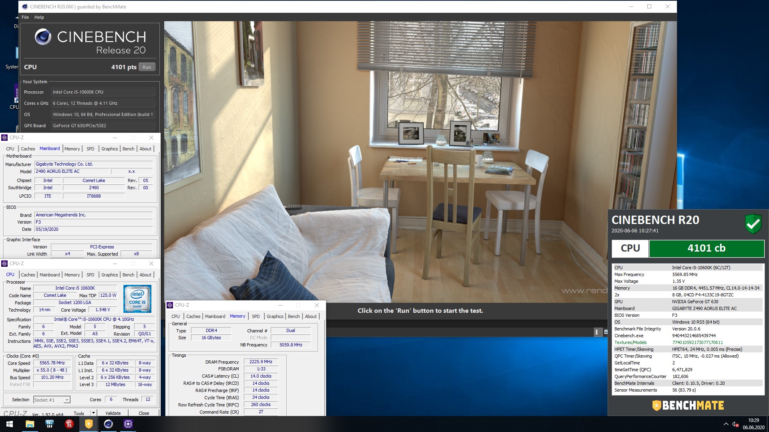
Task: Open Memory tab in the lower-left CPU-Z window
Action: (72, 275)
